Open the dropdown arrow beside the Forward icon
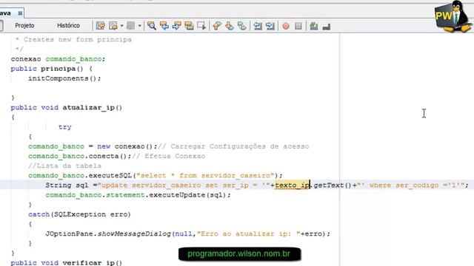This screenshot has height=266, width=474. pyautogui.click(x=139, y=26)
